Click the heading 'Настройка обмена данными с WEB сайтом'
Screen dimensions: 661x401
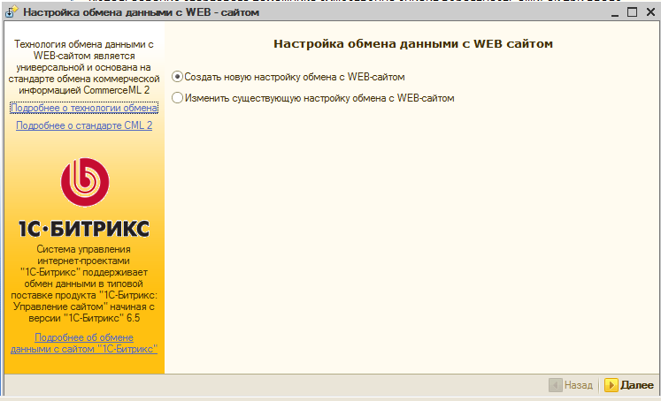413,44
